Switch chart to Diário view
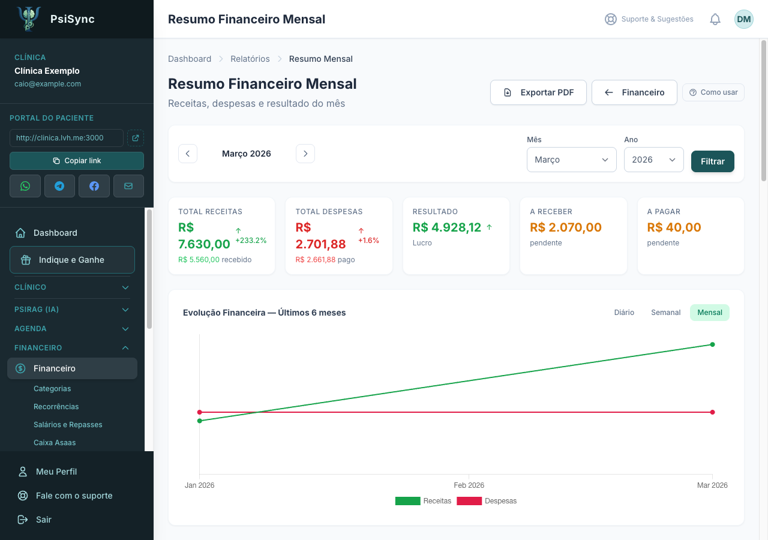The height and width of the screenshot is (540, 768). (624, 313)
